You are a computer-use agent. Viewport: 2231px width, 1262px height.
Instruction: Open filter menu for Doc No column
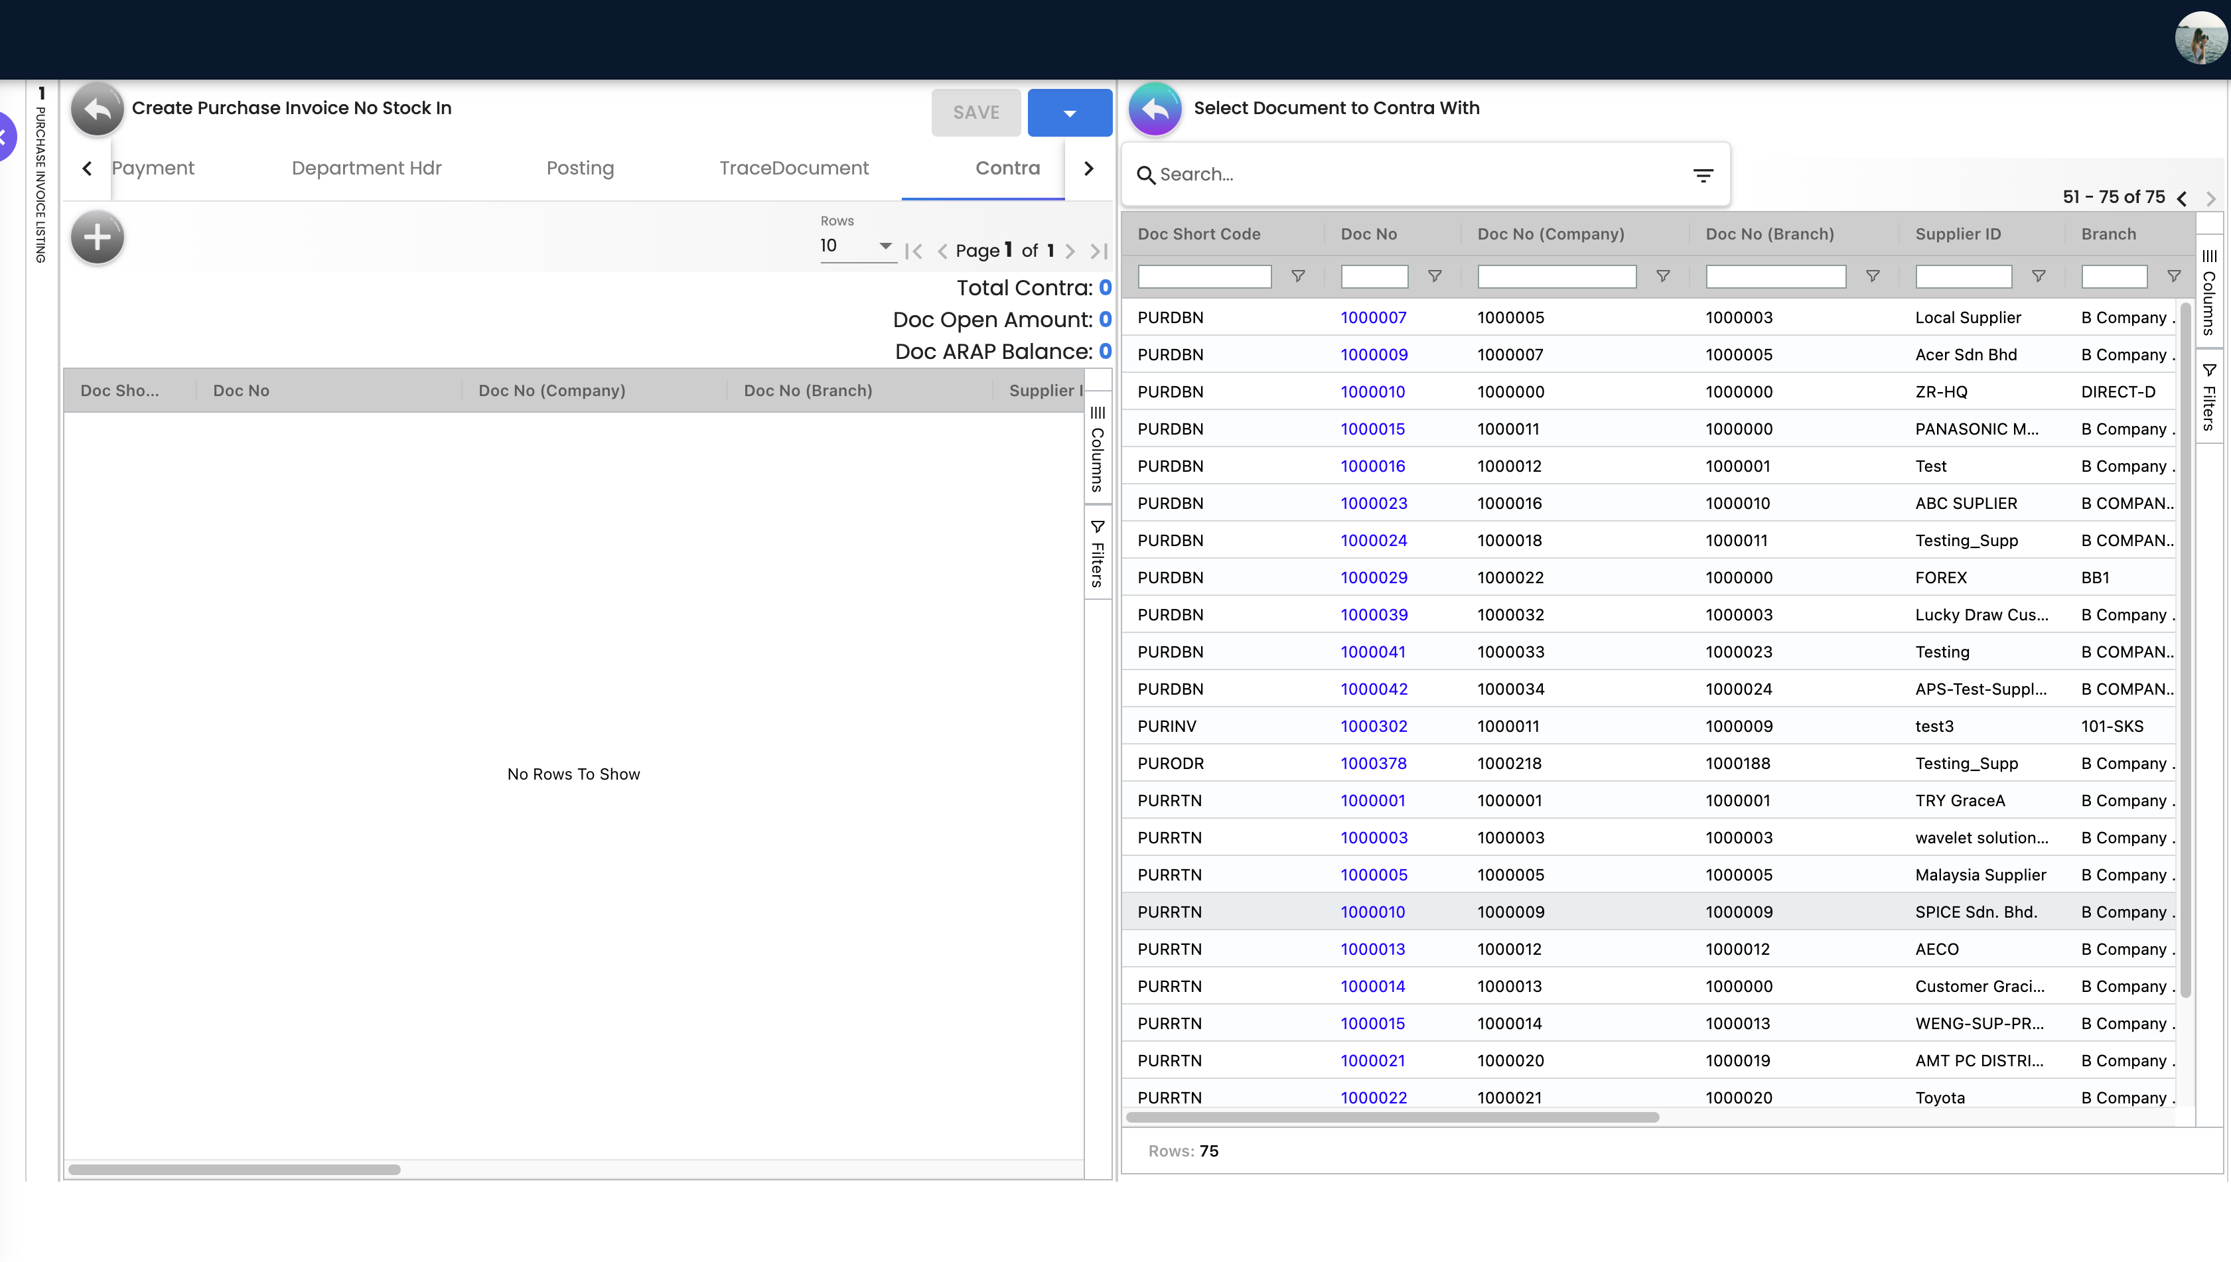(1435, 275)
